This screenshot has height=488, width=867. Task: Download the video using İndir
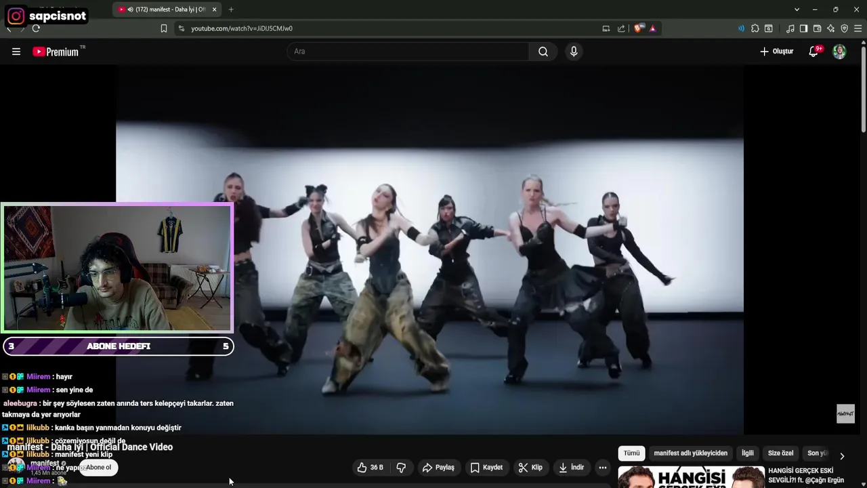coord(571,468)
